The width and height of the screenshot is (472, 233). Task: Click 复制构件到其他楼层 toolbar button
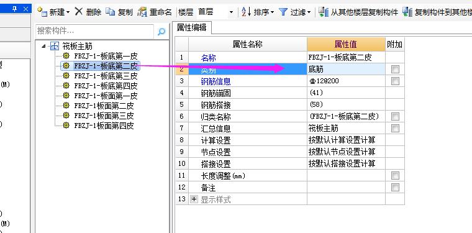(437, 12)
